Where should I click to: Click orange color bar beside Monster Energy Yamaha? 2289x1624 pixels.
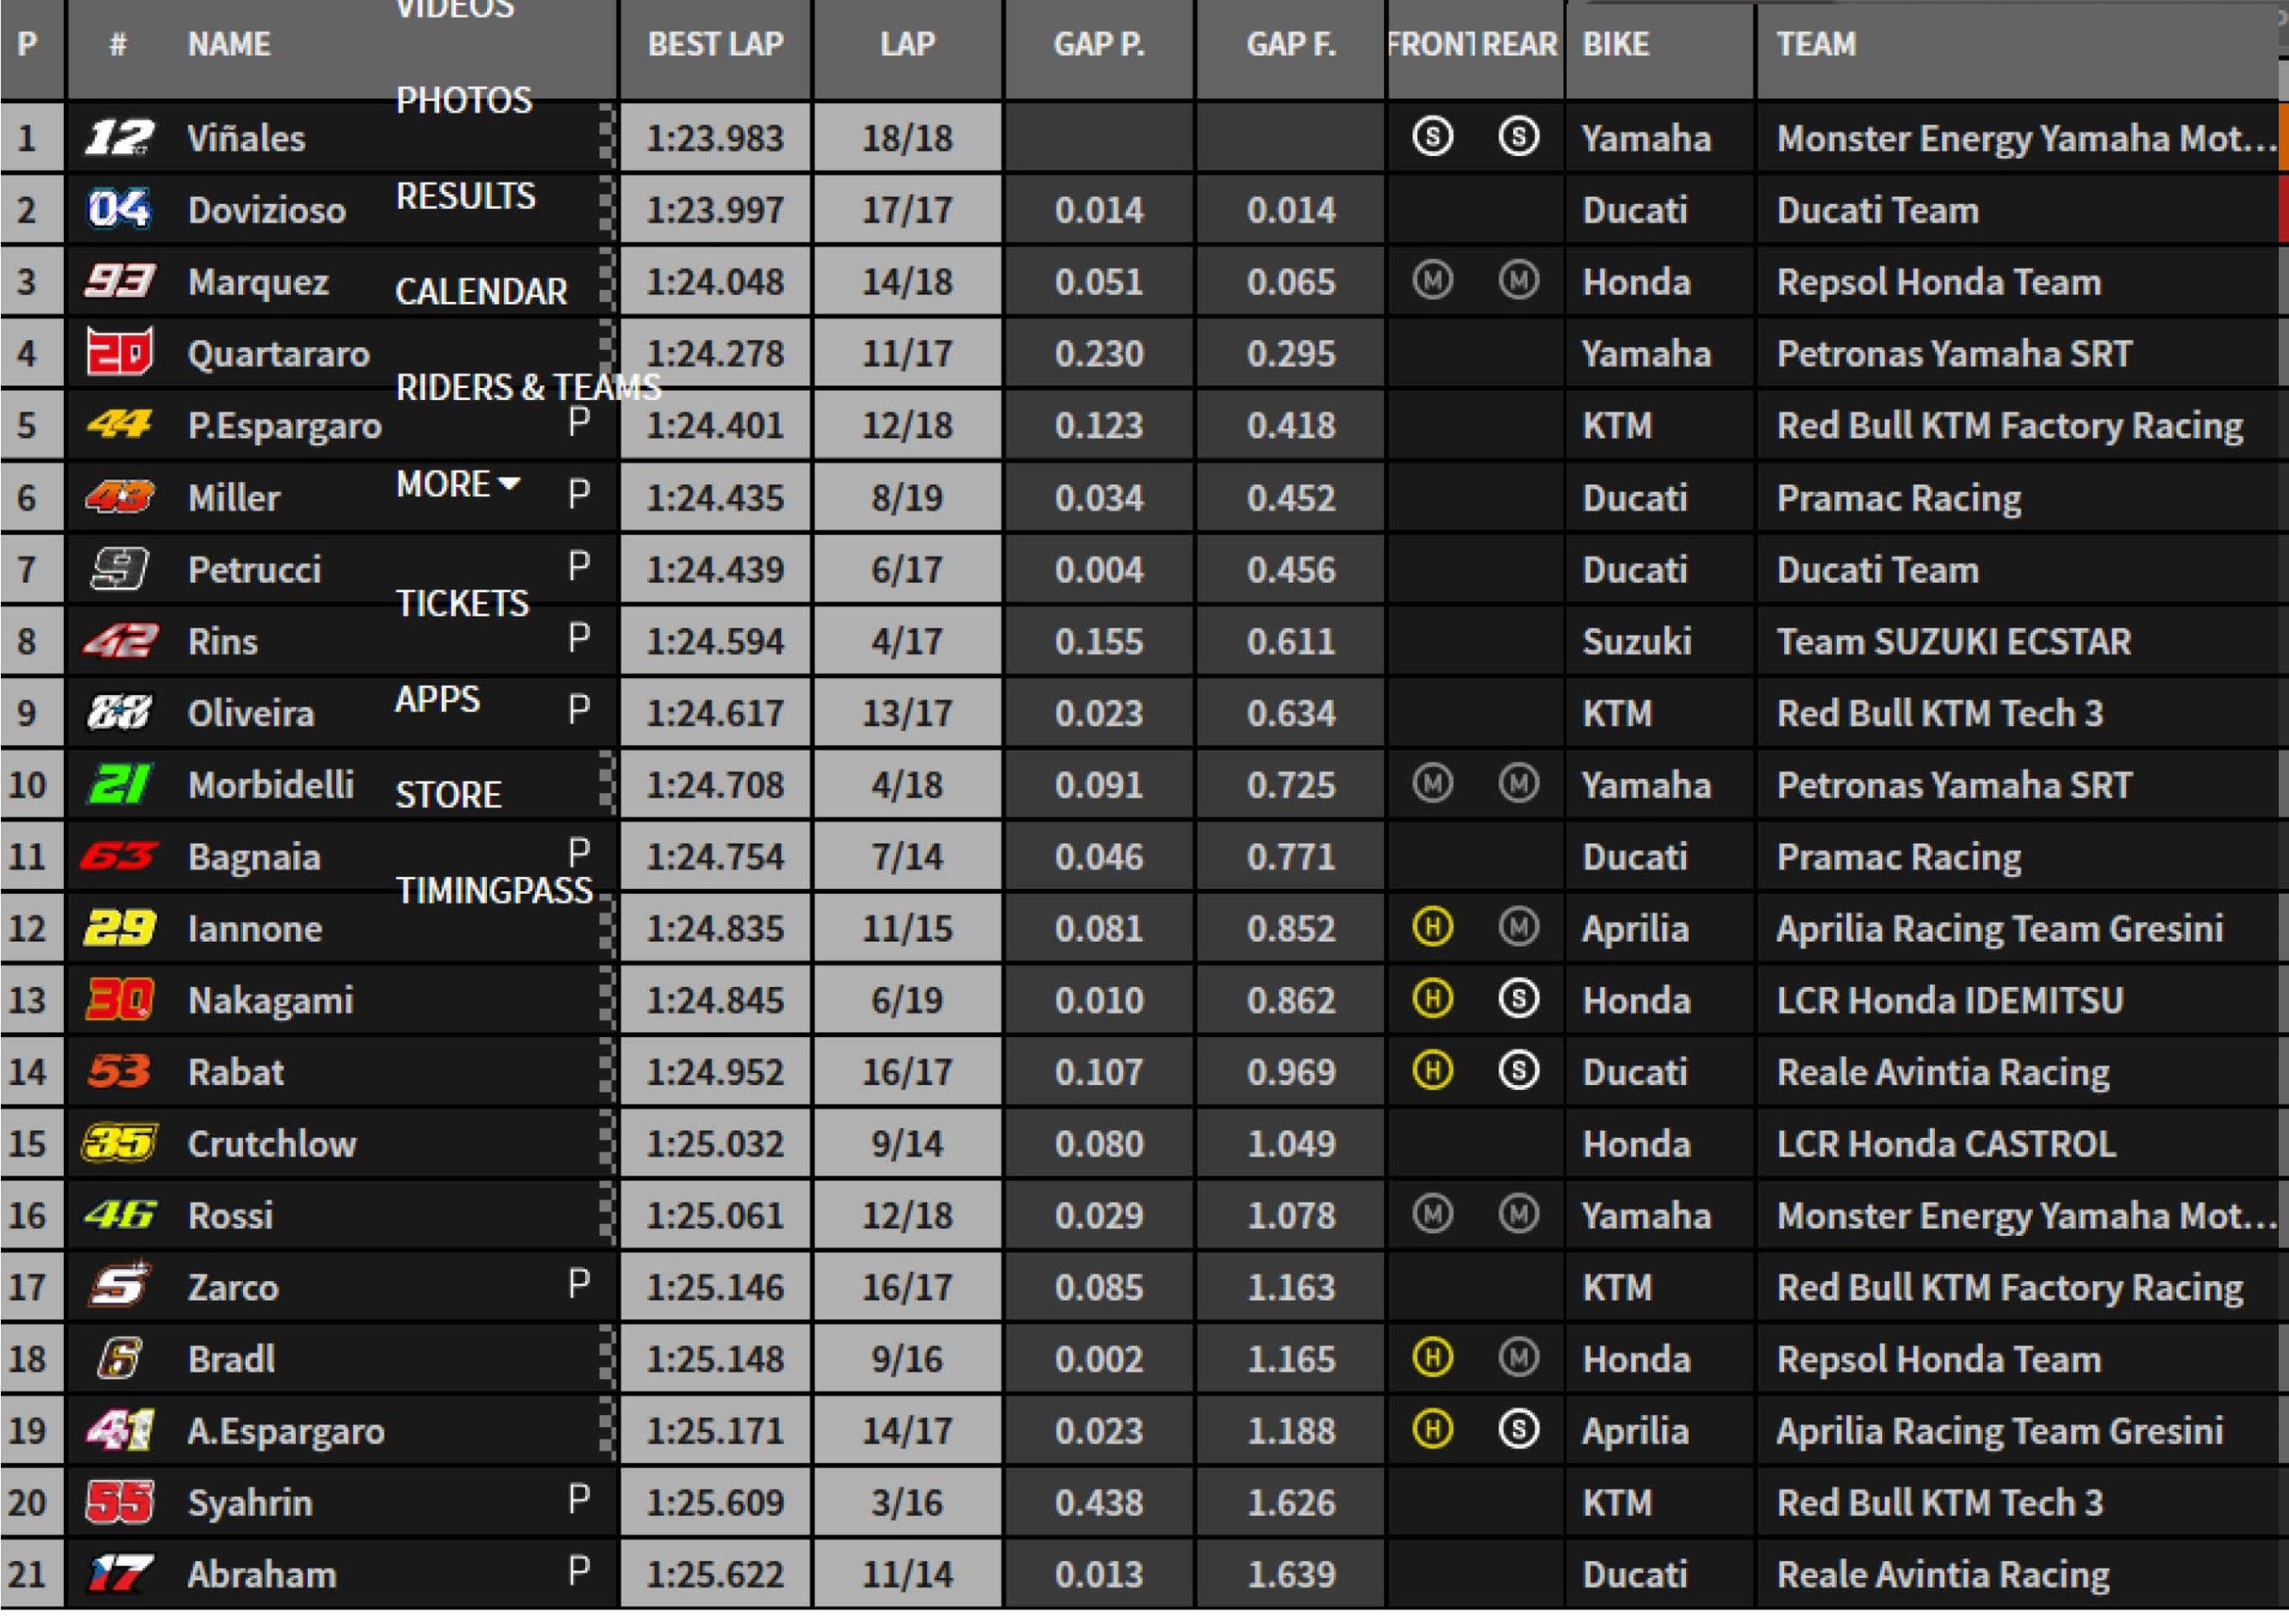[x=2283, y=138]
